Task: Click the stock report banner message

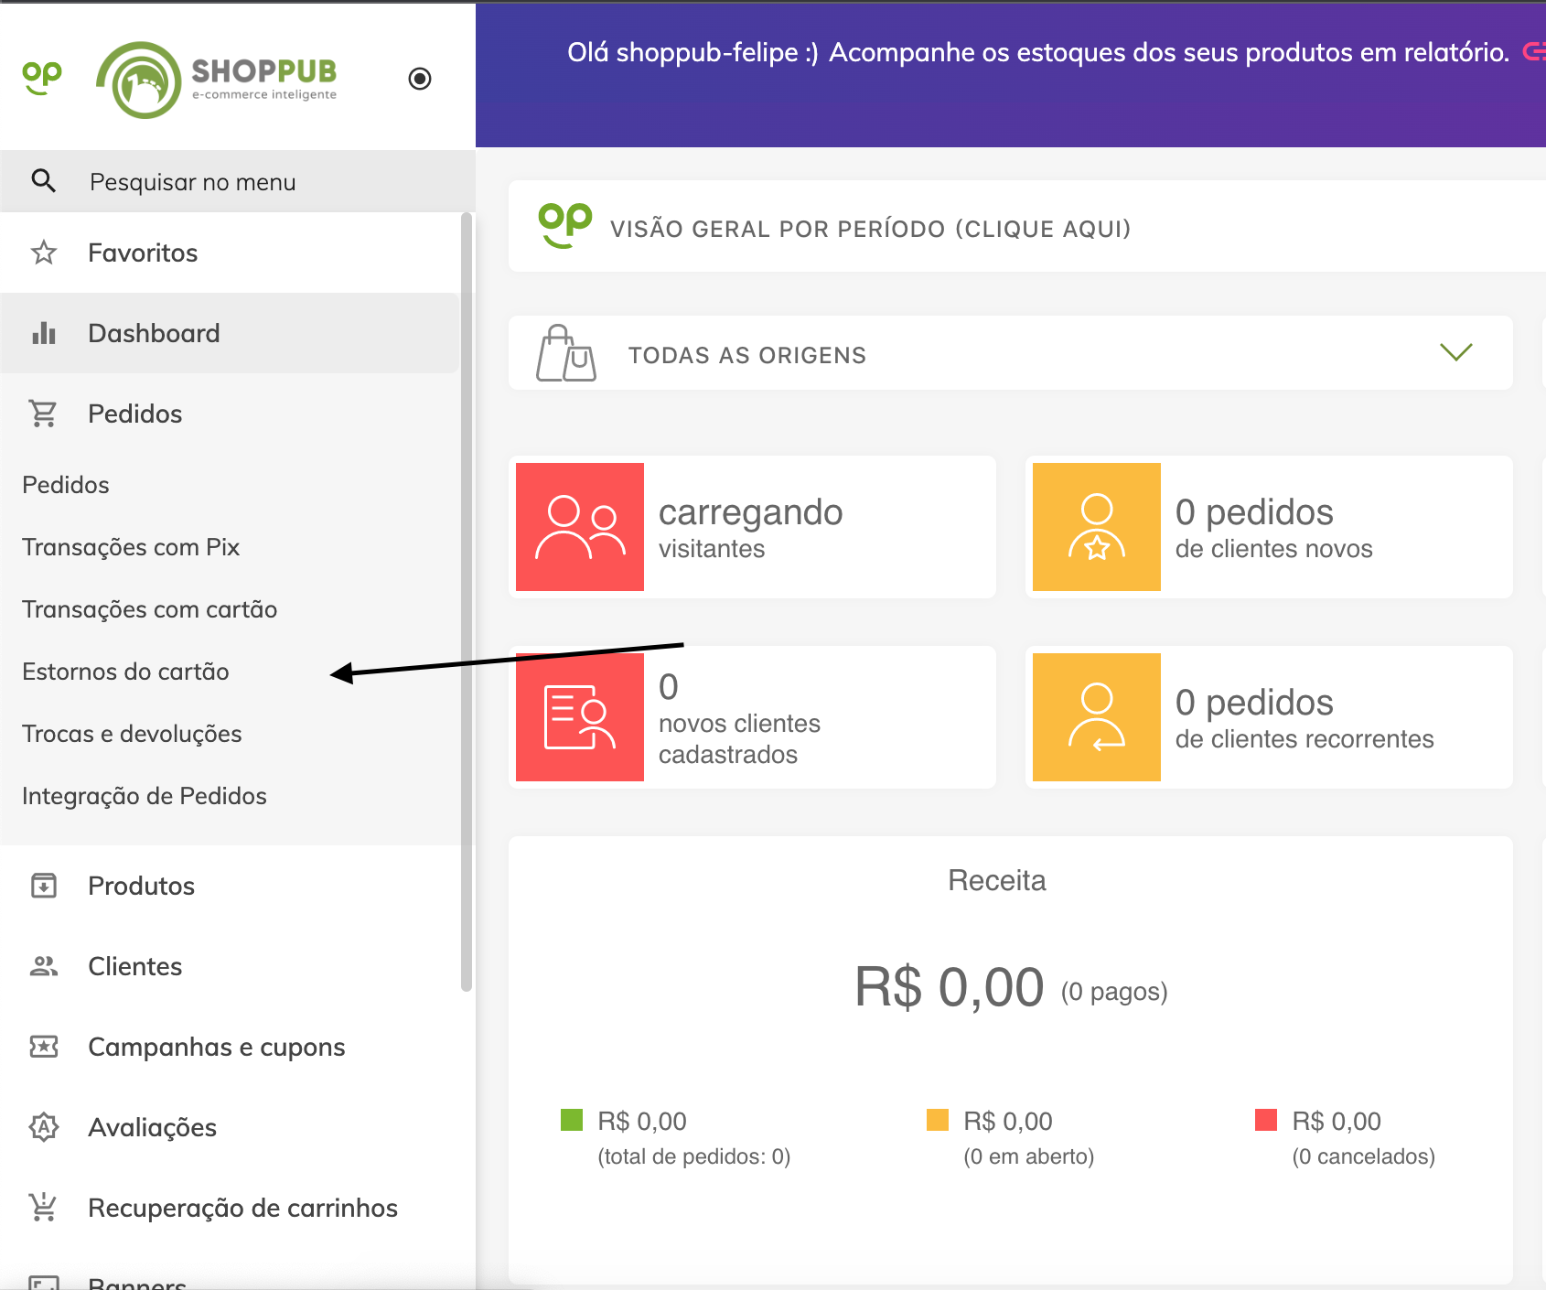Action: 1037,52
